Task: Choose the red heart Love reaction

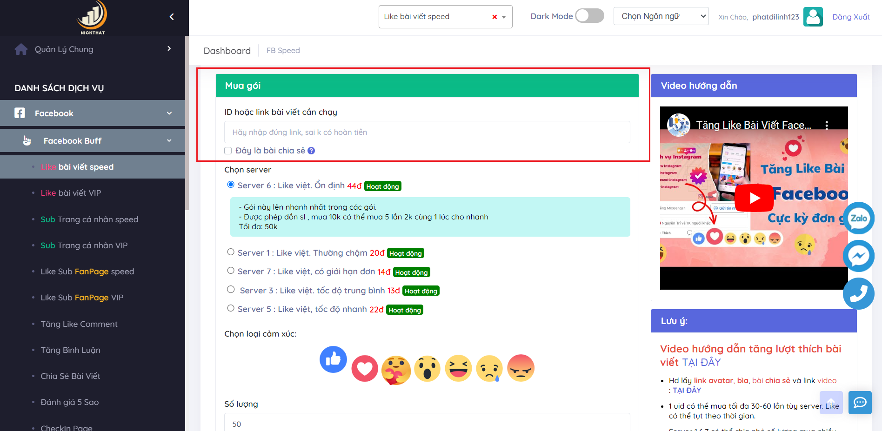Action: [365, 369]
